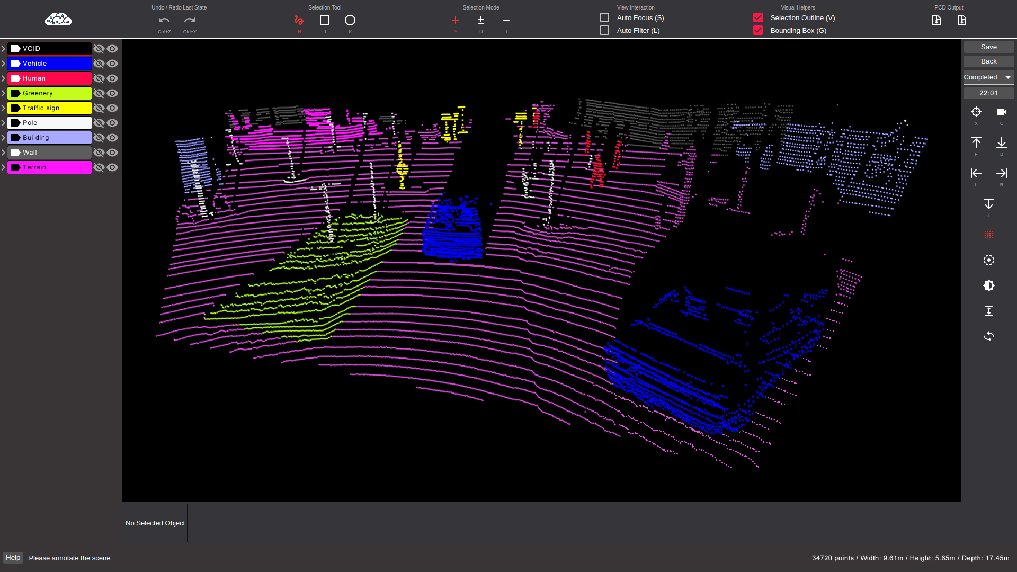Click the Back button

(988, 61)
